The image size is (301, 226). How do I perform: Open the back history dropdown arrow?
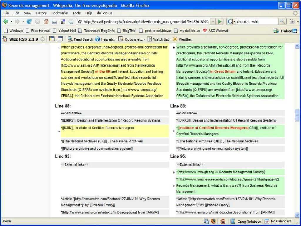pyautogui.click(x=11, y=21)
